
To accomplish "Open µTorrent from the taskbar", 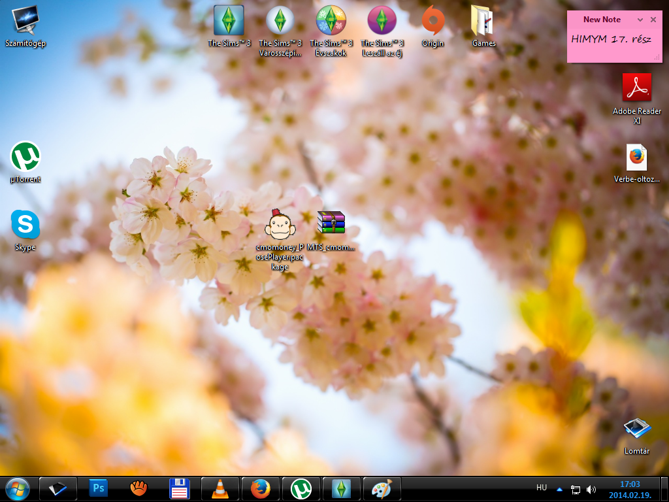I will (301, 489).
